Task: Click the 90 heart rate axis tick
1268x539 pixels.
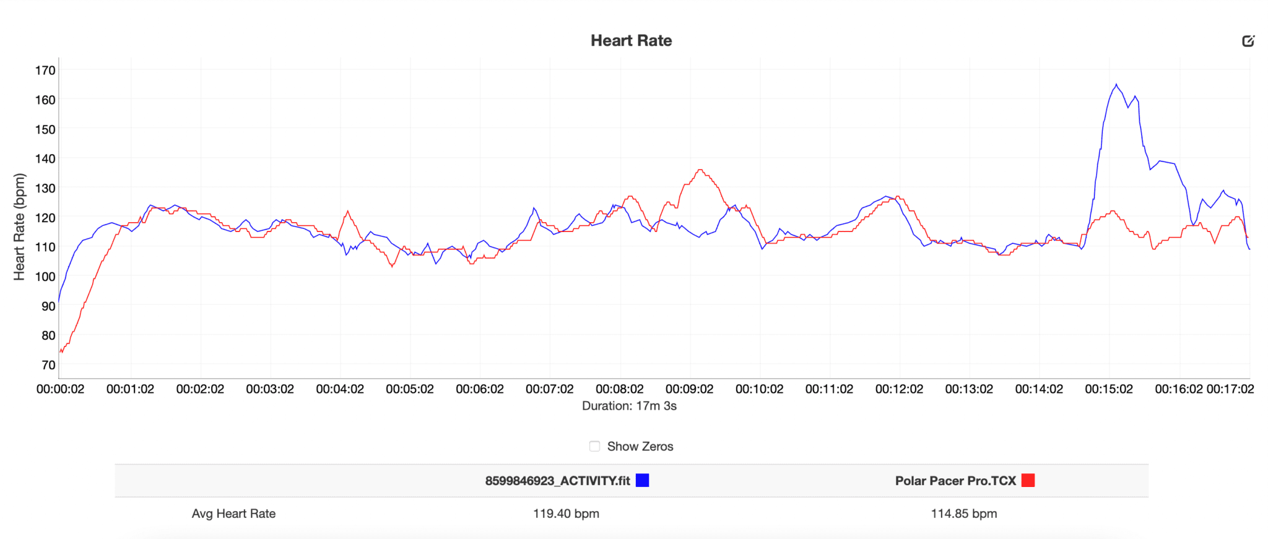Action: tap(48, 306)
